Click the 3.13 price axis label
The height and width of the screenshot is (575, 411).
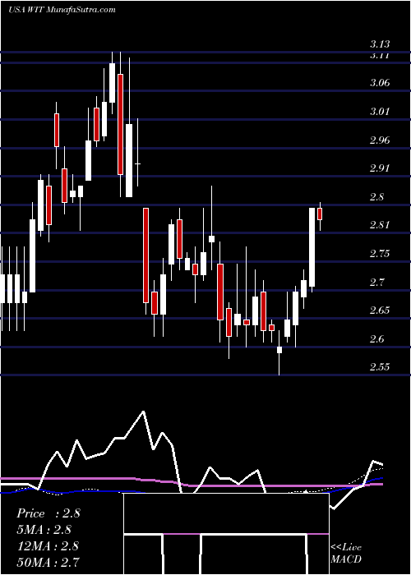(380, 44)
